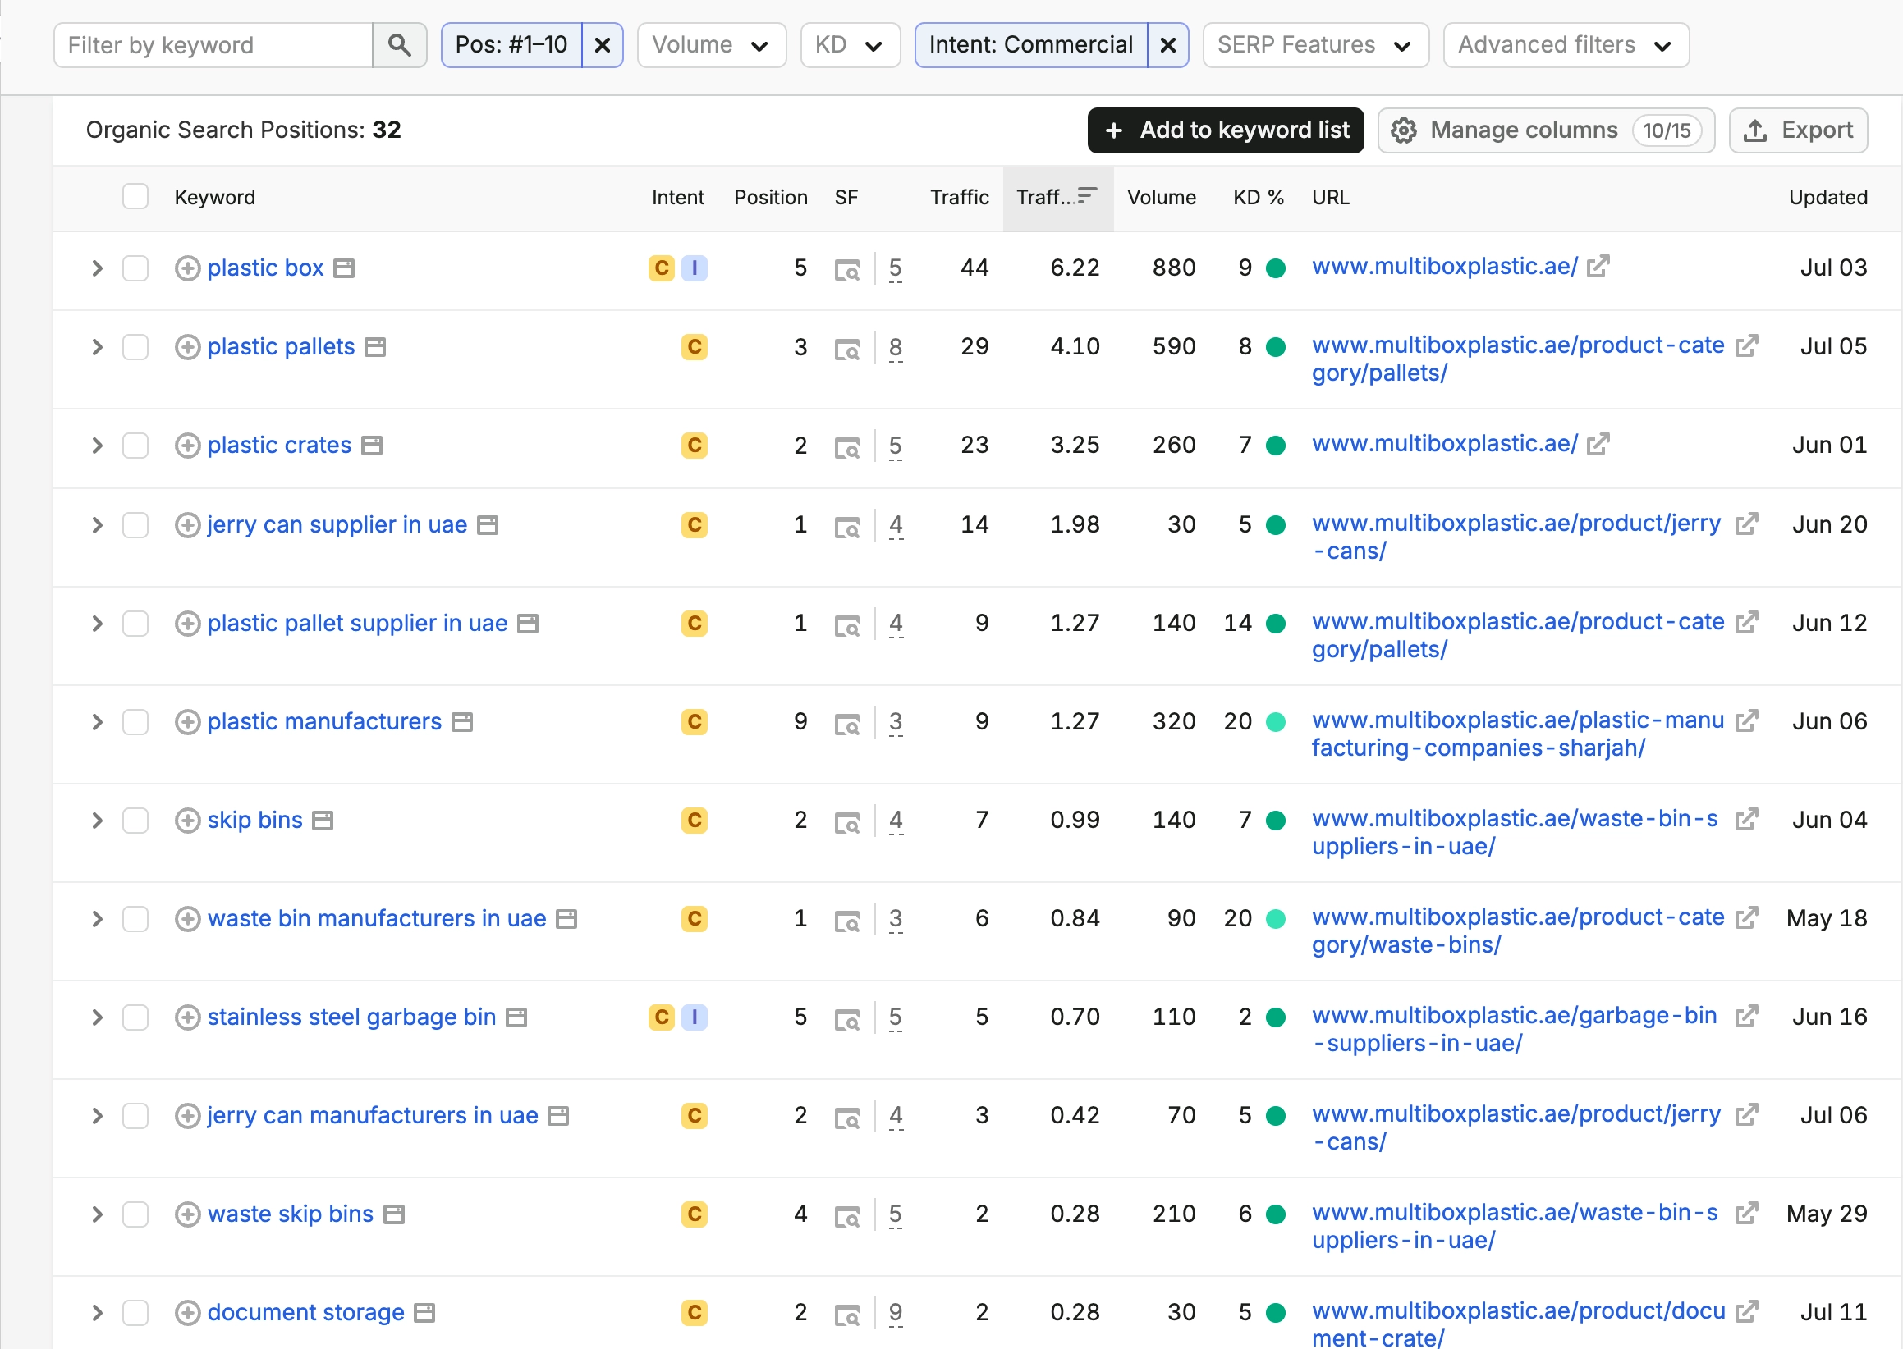Clear the Intent: Commercial filter
1903x1349 pixels.
[x=1167, y=45]
